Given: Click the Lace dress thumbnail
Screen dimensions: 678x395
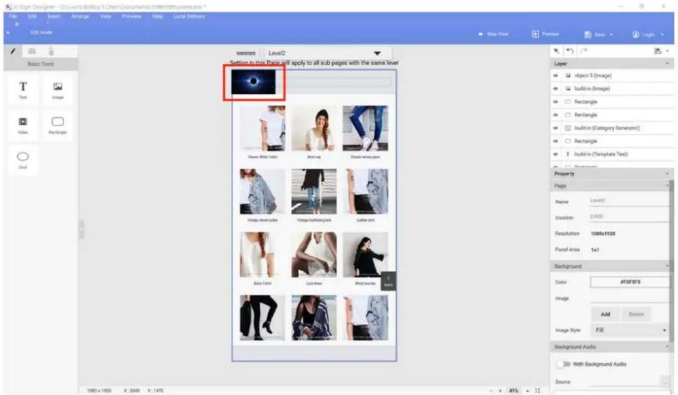Looking at the screenshot, I should [314, 255].
